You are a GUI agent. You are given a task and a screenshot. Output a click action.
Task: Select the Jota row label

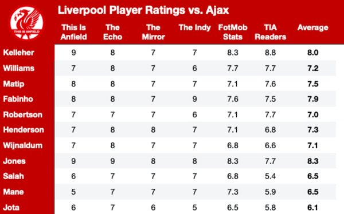tap(11, 208)
